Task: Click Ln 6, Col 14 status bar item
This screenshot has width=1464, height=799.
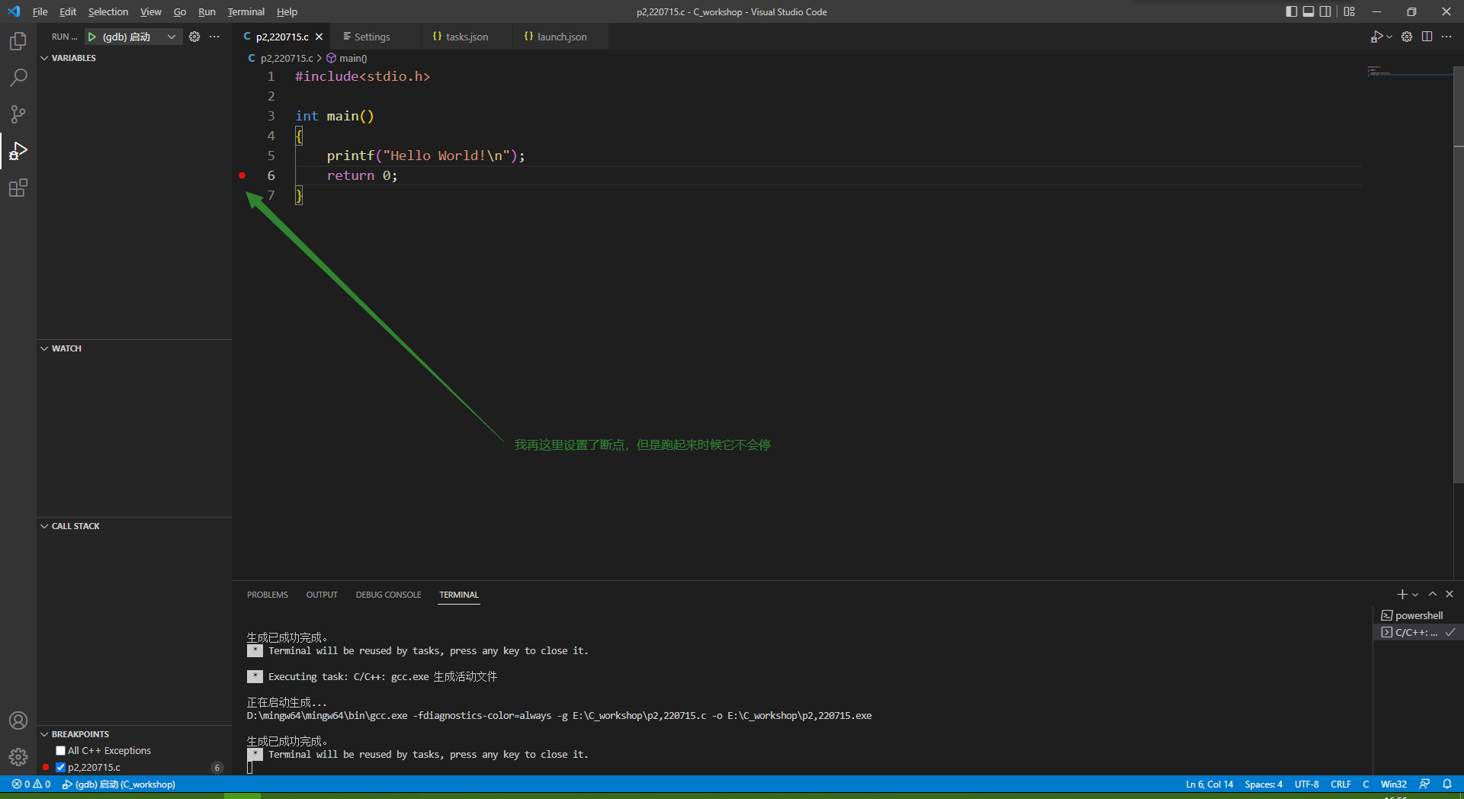Action: click(1209, 784)
